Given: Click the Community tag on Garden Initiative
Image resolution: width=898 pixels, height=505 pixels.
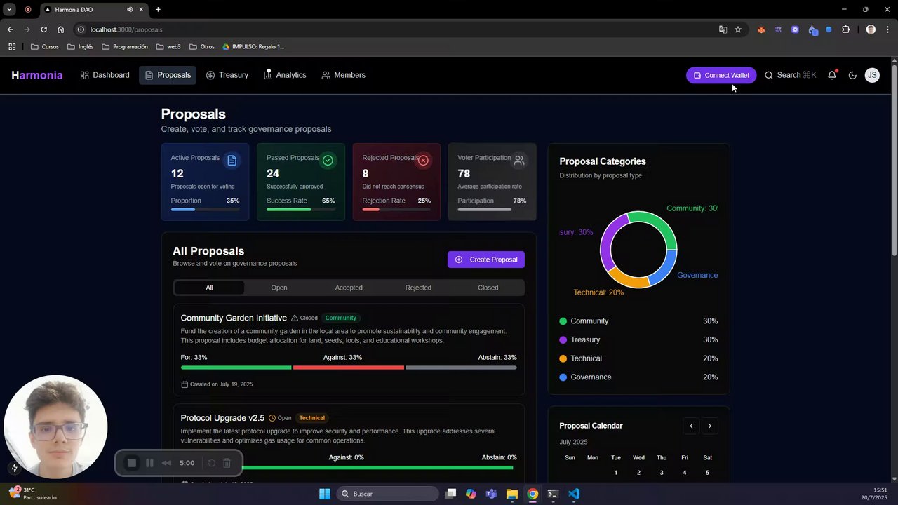Looking at the screenshot, I should (x=341, y=318).
